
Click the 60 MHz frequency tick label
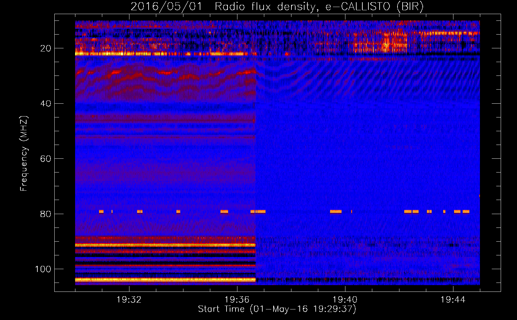point(46,159)
